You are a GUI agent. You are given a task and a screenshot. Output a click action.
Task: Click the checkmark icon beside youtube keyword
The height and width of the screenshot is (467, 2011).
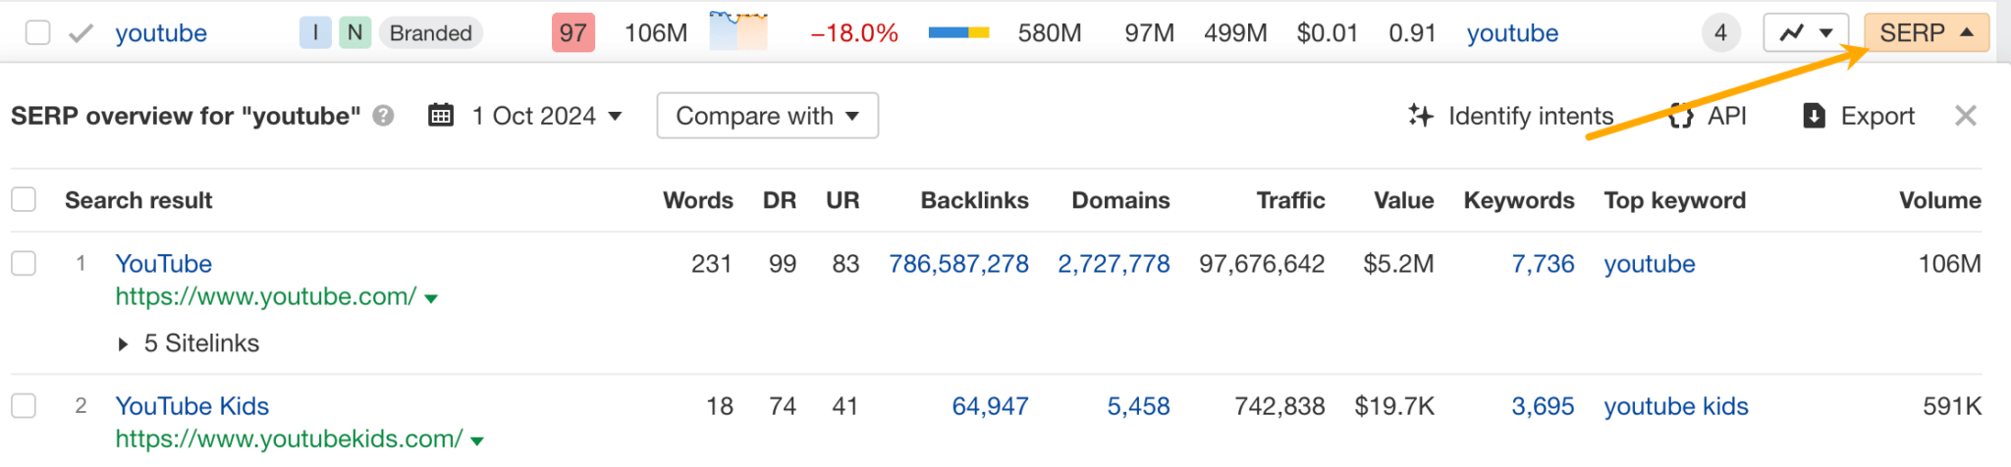tap(81, 33)
